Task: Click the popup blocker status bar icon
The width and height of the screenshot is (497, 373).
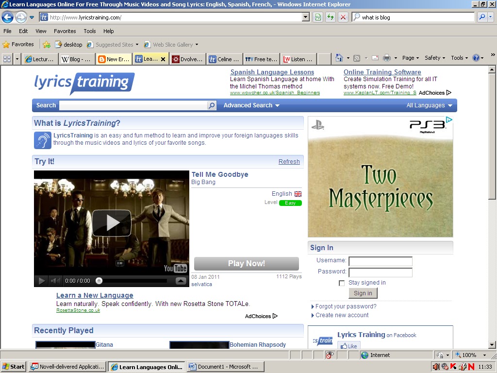Action: pos(330,355)
